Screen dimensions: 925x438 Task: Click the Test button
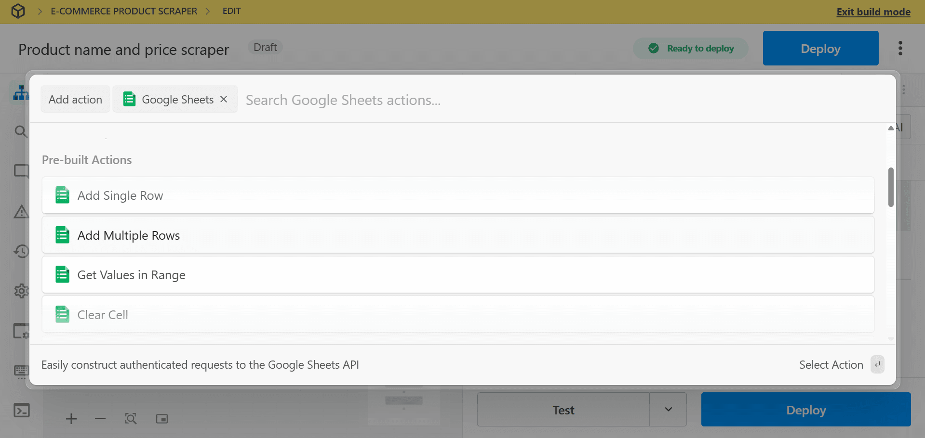[563, 410]
